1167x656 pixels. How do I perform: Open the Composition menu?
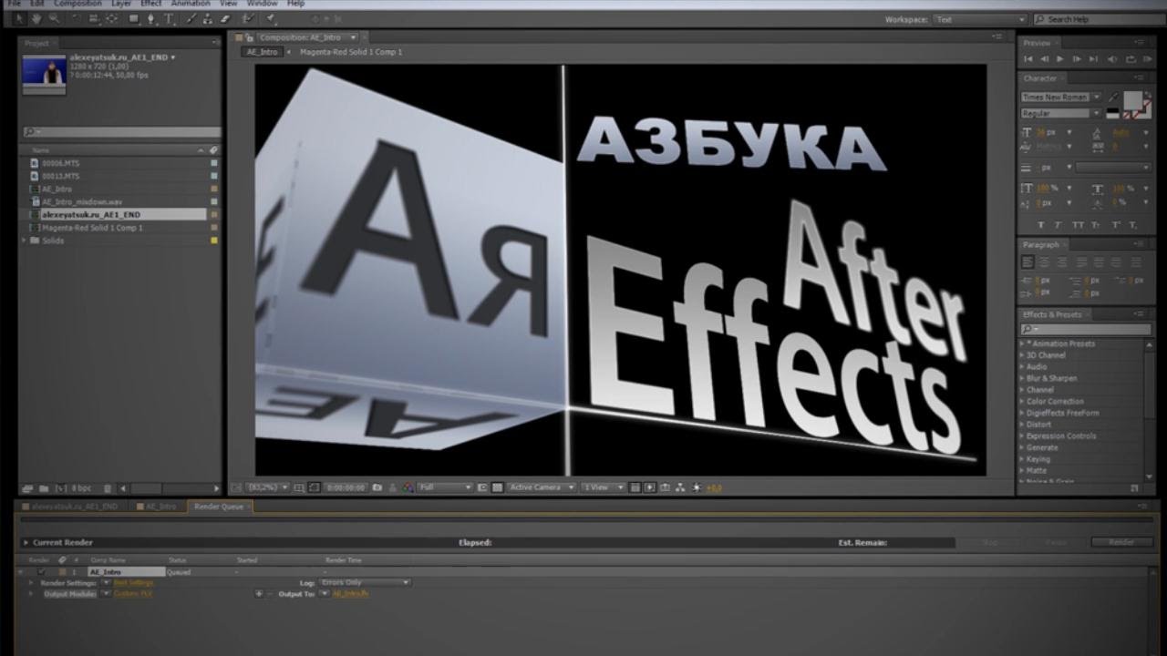pos(77,4)
